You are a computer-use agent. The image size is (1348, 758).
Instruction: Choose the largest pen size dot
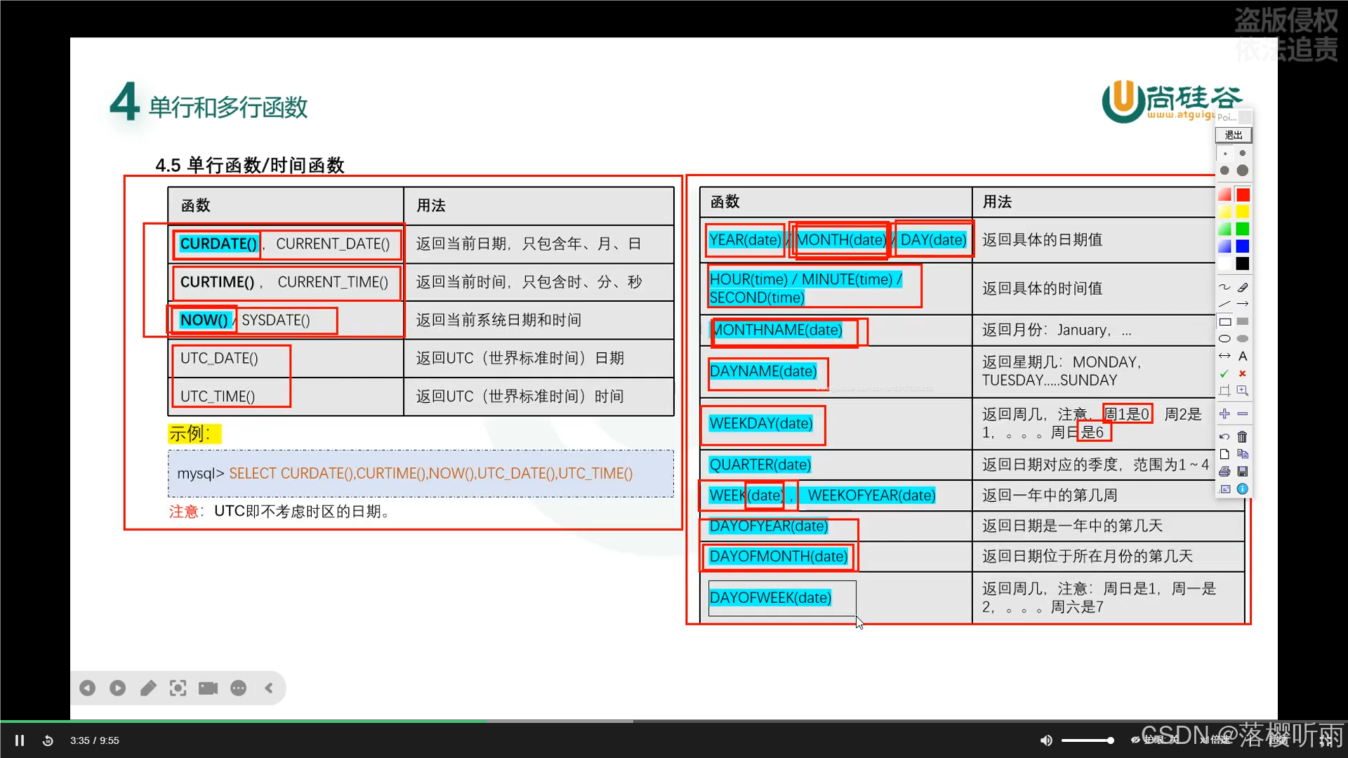point(1243,171)
